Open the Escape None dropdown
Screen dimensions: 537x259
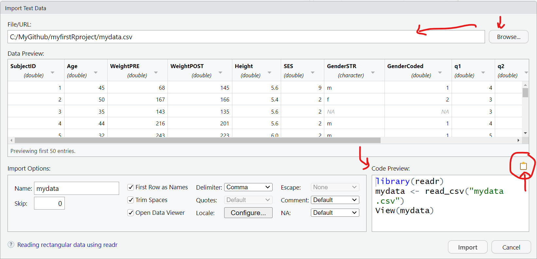335,187
